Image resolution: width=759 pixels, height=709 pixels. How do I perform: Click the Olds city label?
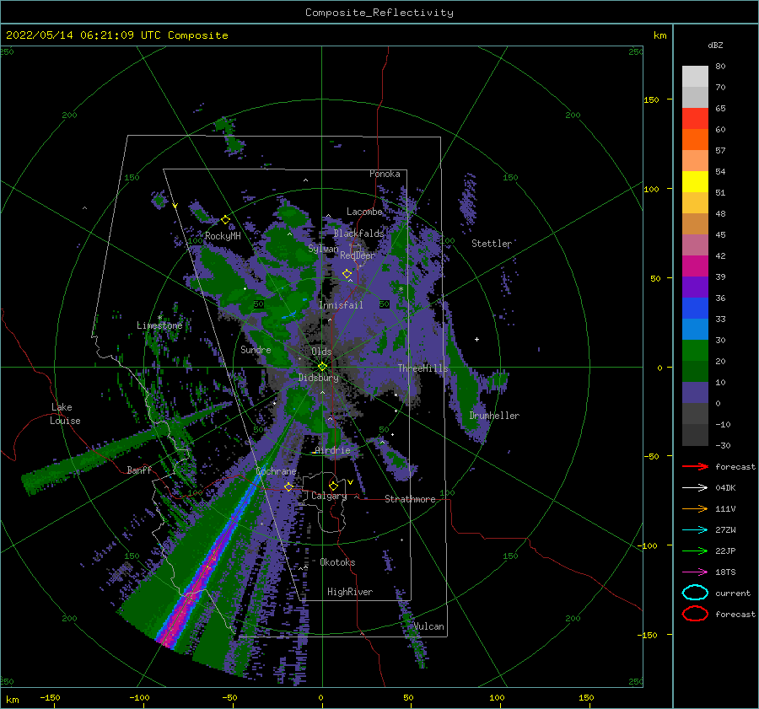321,352
